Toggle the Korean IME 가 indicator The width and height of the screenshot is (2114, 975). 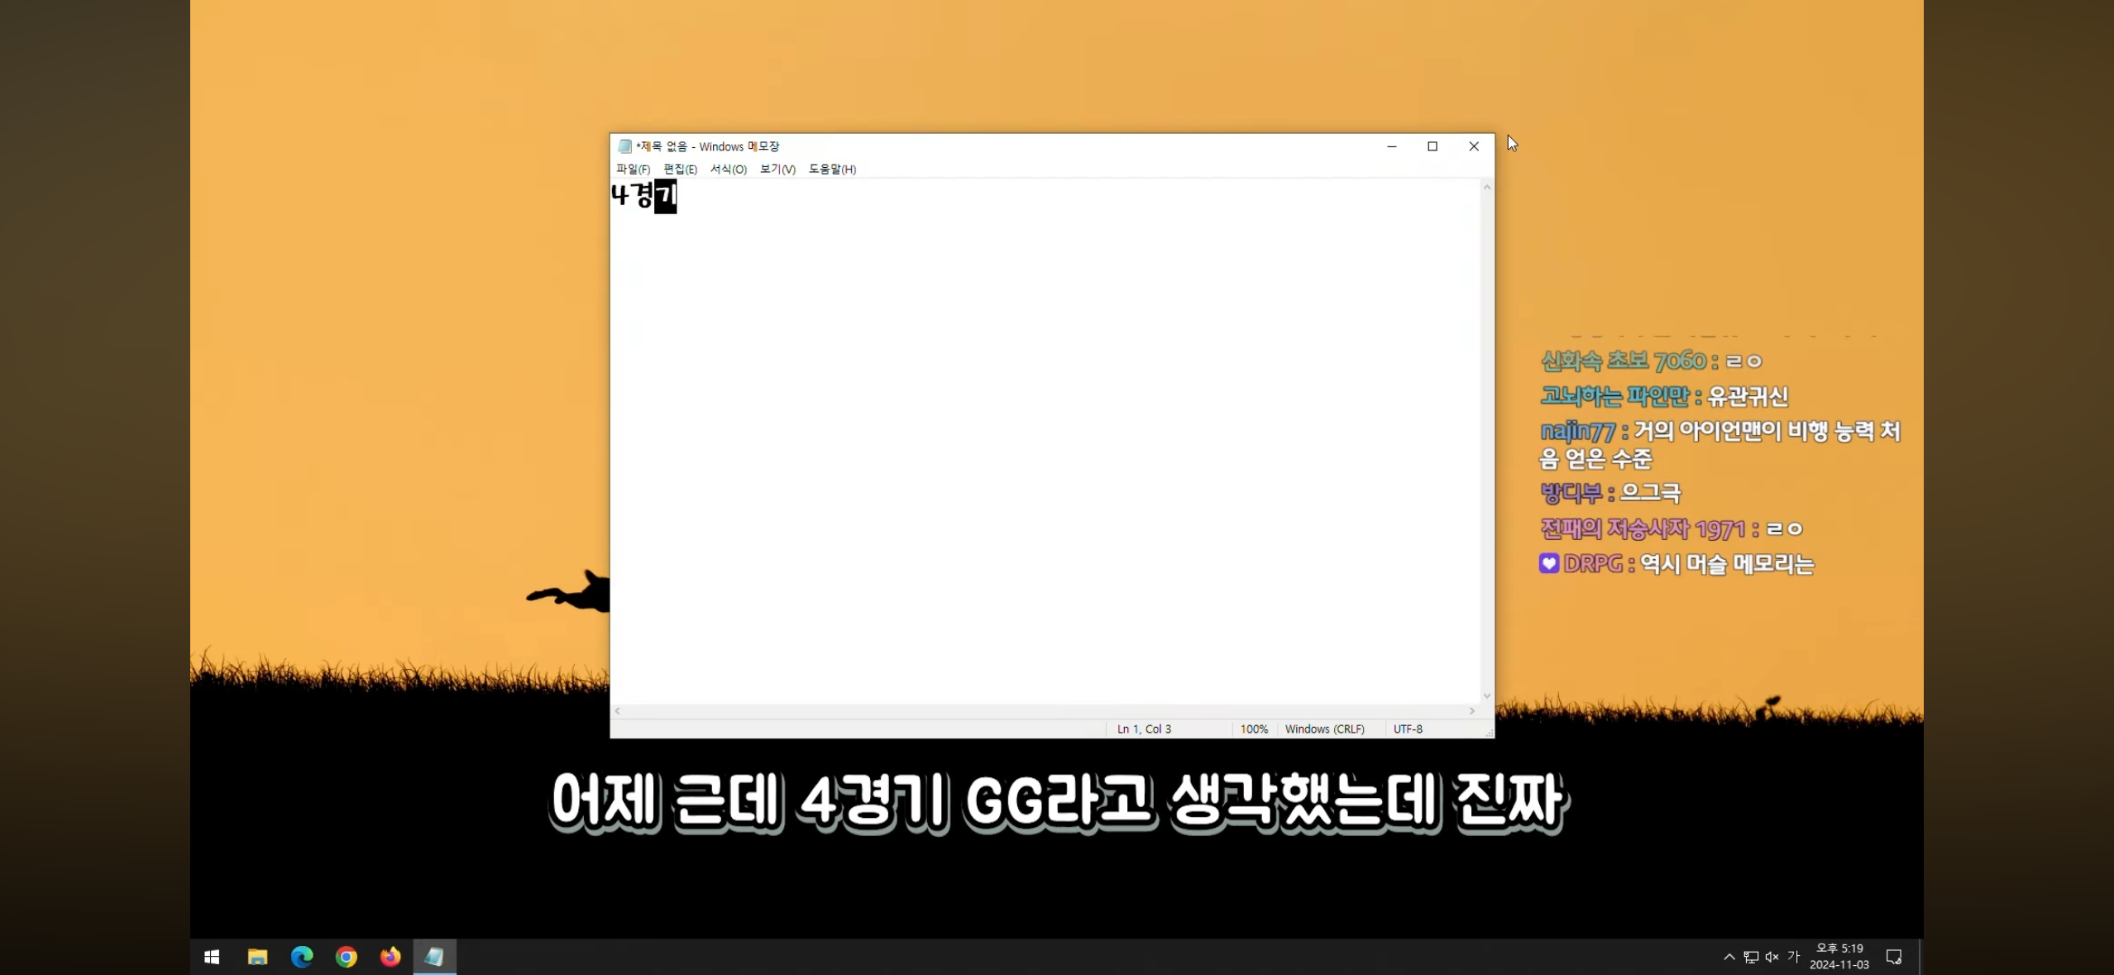(1793, 956)
